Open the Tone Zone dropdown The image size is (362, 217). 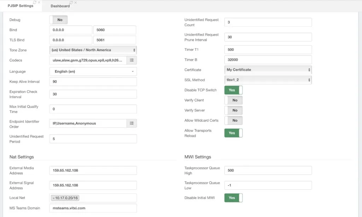coord(93,50)
